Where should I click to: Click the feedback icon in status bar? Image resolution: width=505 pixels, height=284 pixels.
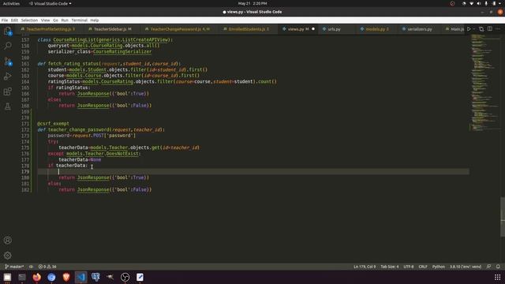pos(489,267)
